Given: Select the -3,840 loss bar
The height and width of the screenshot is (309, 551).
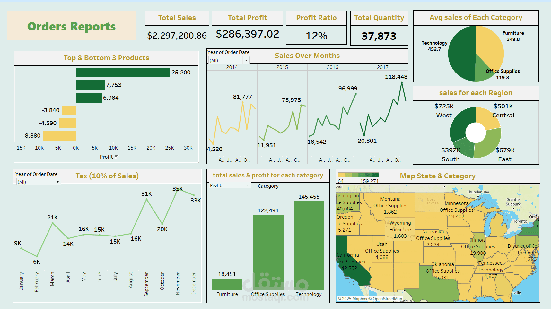Looking at the screenshot, I should point(69,110).
